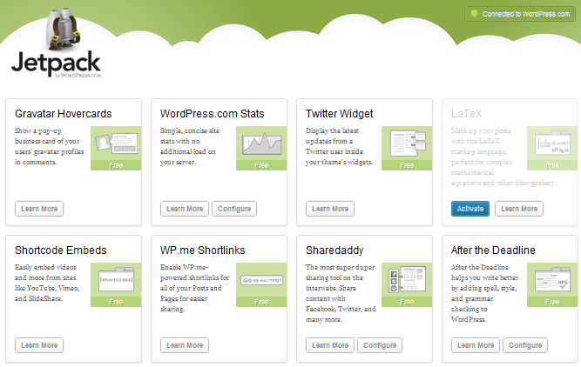Open Learn More for Twitter Widget
The height and width of the screenshot is (367, 581).
(x=330, y=209)
